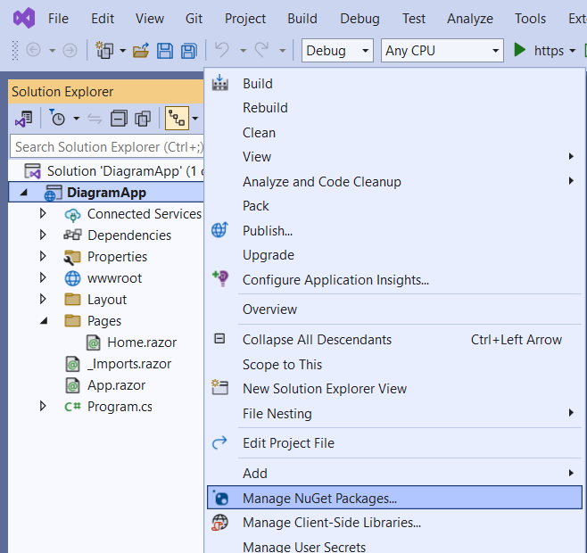Open the Any CPU platform dropdown

pyautogui.click(x=442, y=50)
